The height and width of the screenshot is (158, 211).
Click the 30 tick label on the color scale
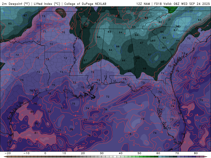[102, 153]
